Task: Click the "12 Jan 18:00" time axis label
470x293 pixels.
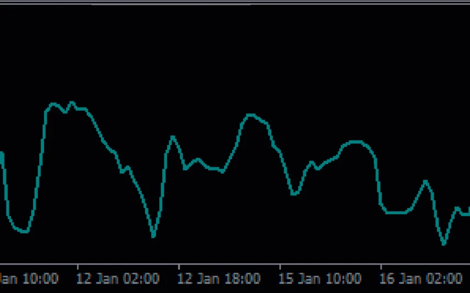Action: (219, 279)
